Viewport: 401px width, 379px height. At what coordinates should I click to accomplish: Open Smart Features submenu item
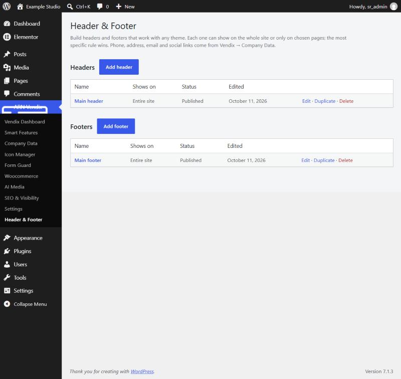tap(21, 132)
